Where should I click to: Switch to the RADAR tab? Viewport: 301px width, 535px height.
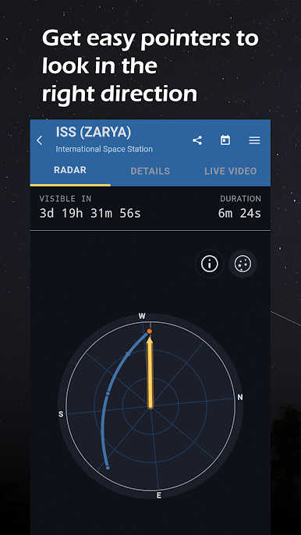tap(70, 170)
